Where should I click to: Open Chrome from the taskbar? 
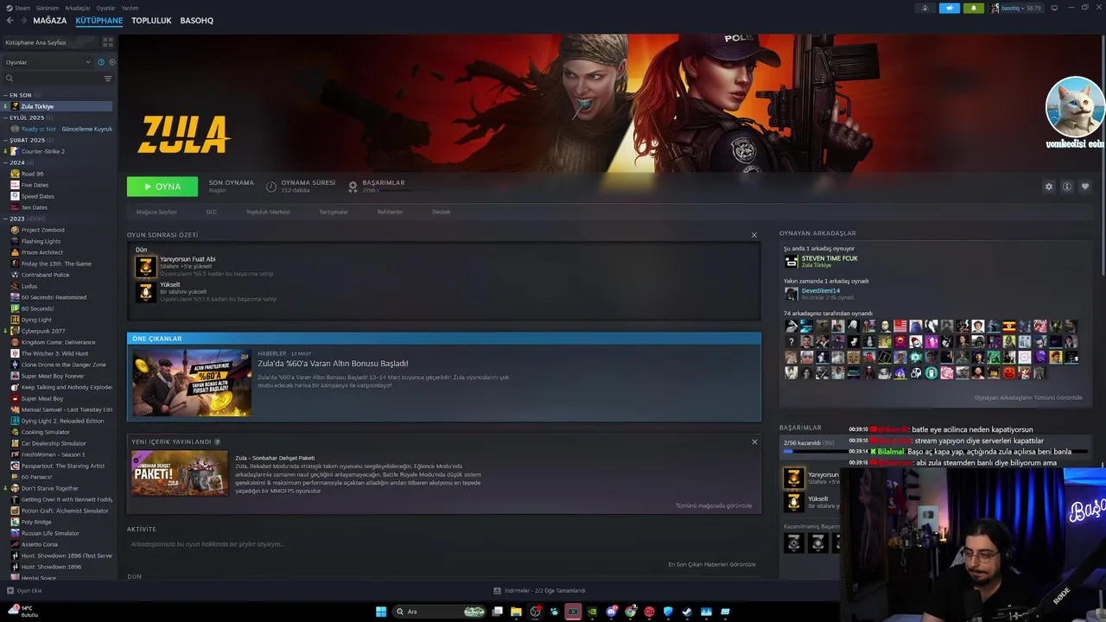point(631,612)
